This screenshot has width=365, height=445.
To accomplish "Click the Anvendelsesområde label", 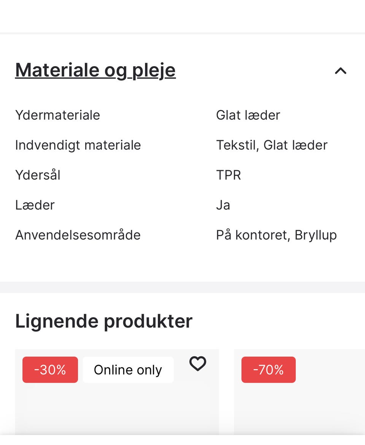I will click(x=78, y=235).
